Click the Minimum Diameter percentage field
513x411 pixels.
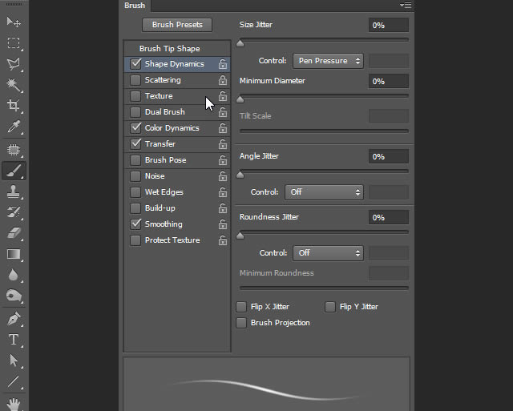tap(388, 81)
